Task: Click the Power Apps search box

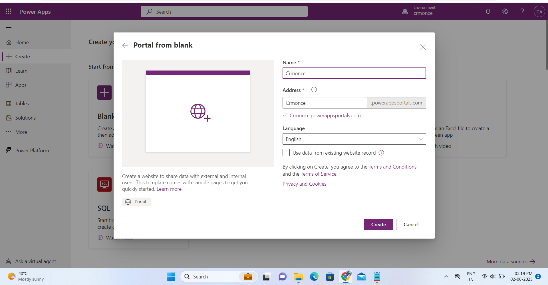Action: coord(224,12)
